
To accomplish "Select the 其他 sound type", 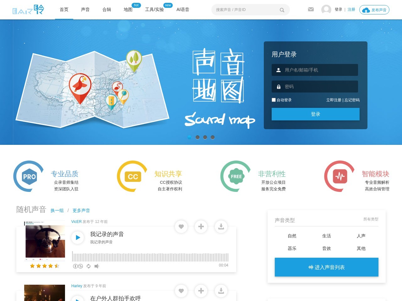I will 361,248.
